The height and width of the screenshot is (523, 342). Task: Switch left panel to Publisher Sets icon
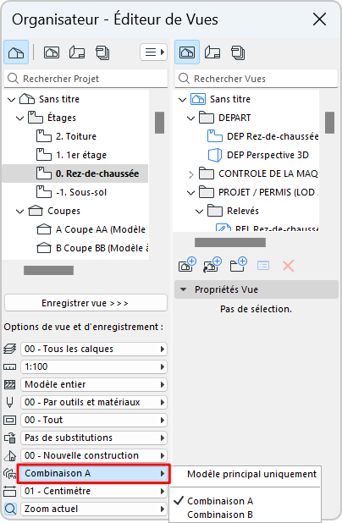pyautogui.click(x=102, y=52)
